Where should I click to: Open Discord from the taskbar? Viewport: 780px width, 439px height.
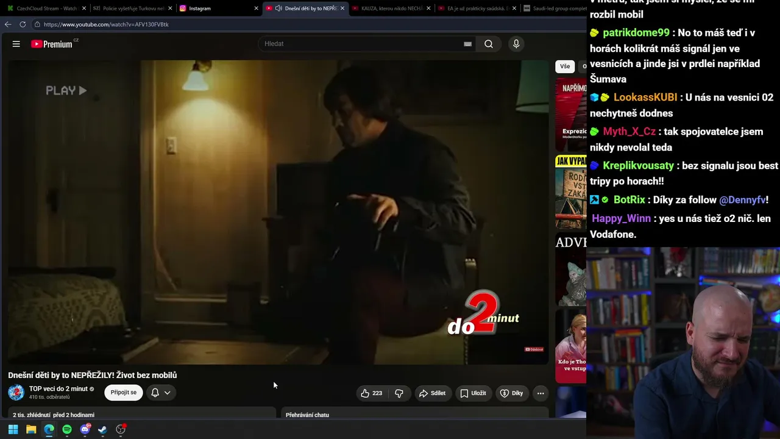pyautogui.click(x=85, y=429)
